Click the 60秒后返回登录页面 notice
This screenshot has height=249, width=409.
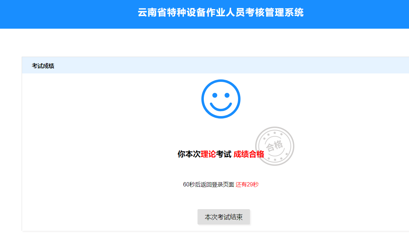208,185
